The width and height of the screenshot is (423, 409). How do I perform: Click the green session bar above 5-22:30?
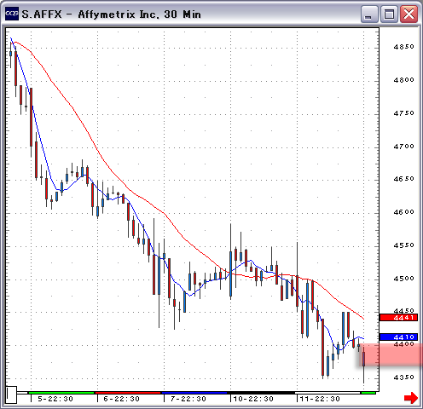(61, 393)
